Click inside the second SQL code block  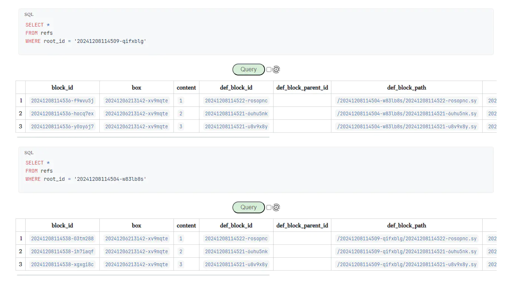click(256, 171)
